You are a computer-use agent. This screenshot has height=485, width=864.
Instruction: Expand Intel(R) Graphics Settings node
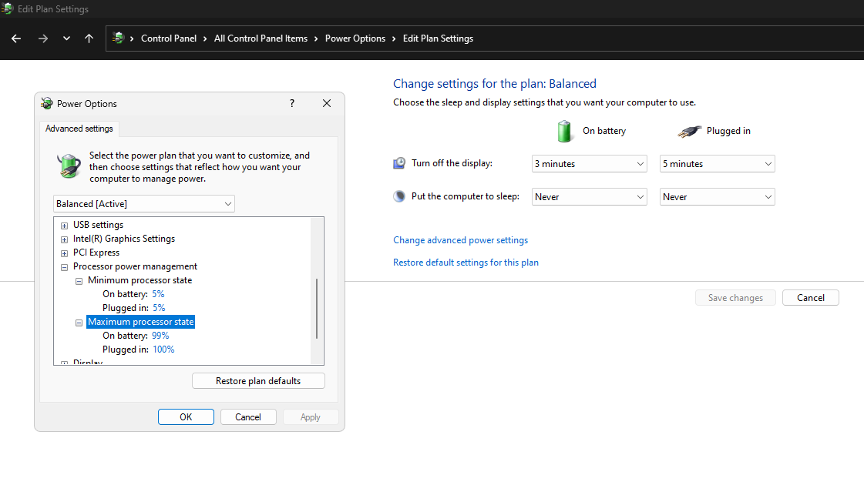tap(64, 239)
